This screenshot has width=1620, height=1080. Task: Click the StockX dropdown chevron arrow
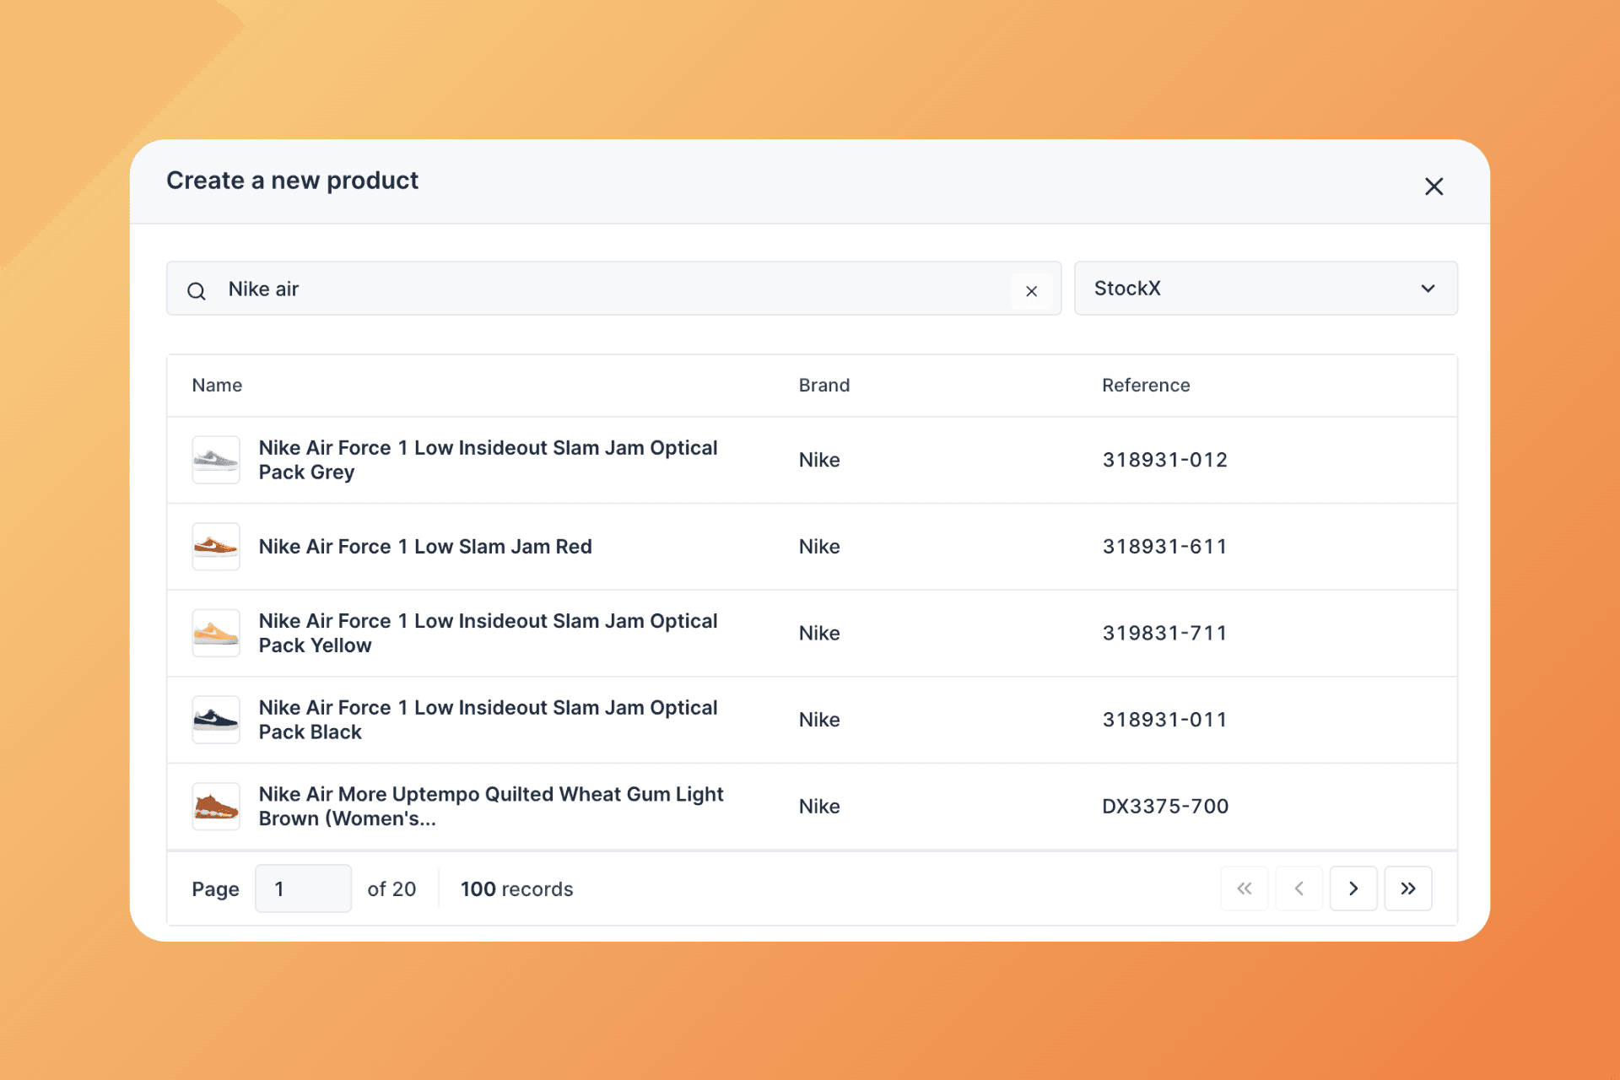coord(1428,289)
